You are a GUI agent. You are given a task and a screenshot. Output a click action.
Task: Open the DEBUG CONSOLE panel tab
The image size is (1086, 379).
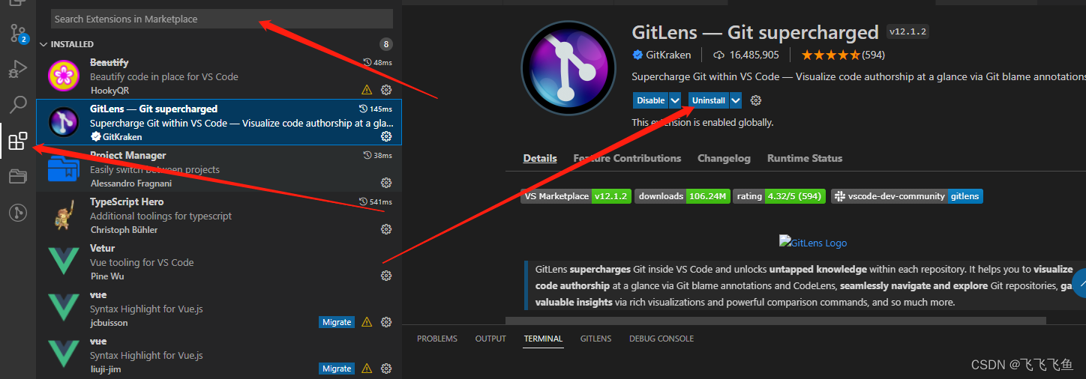pyautogui.click(x=661, y=339)
